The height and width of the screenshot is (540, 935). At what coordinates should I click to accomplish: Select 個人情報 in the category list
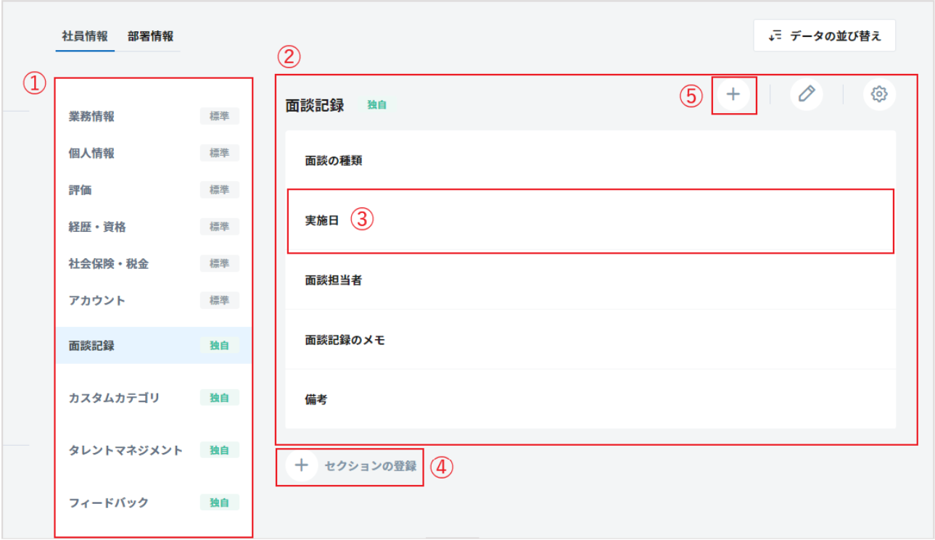(91, 153)
